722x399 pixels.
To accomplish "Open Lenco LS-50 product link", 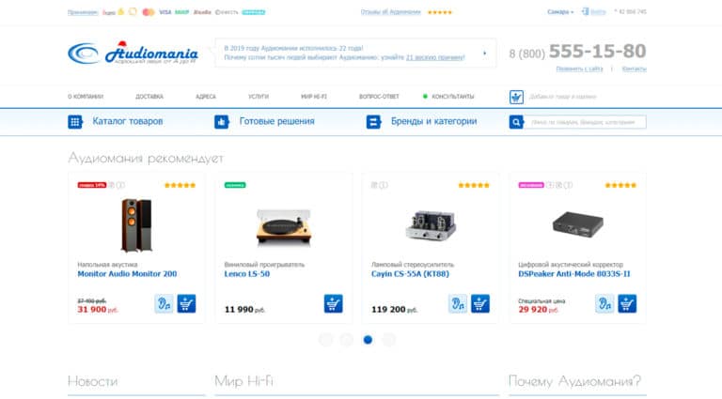I will pyautogui.click(x=247, y=274).
